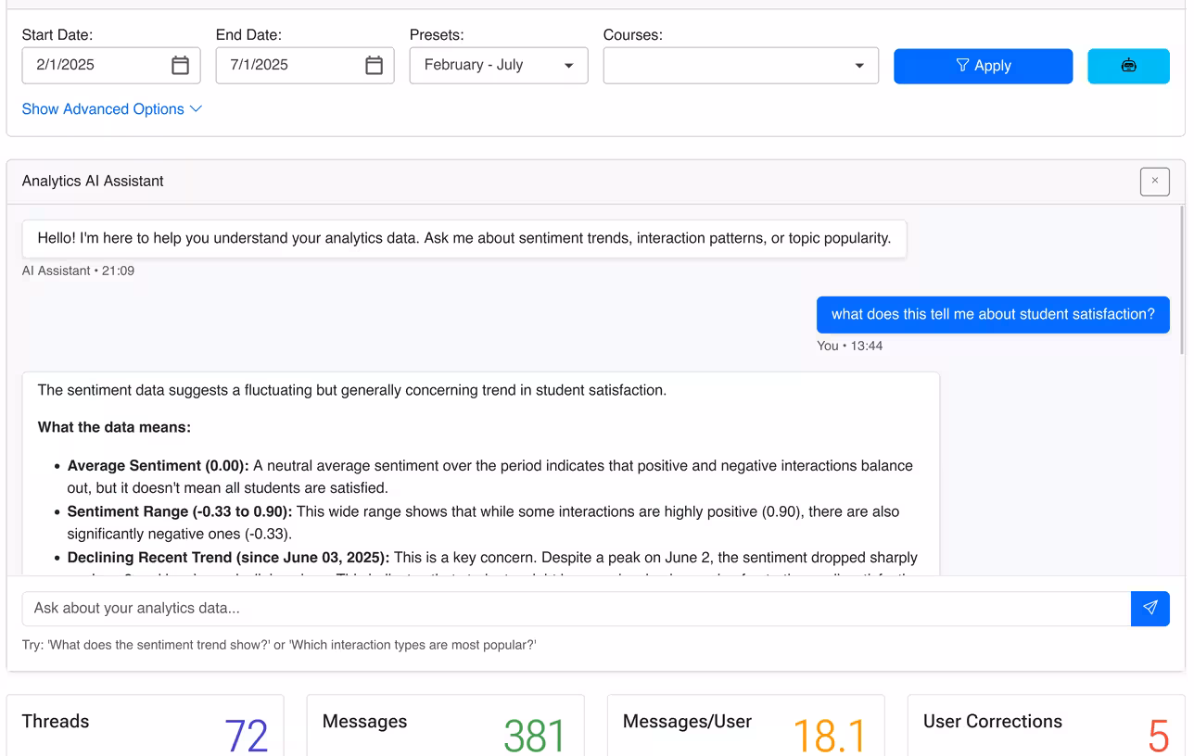Expand Show Advanced Options
Viewport: 1194px width, 756px height.
coord(112,109)
